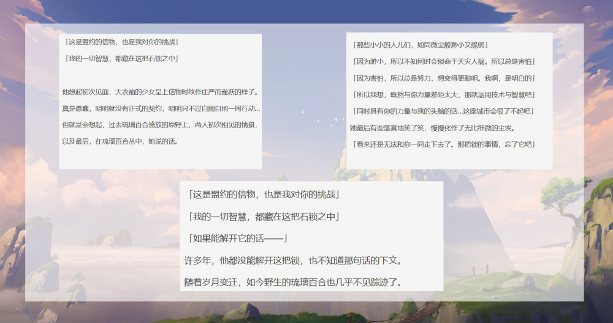Click 「我的一切智慧 line in the bottom center panel

[263, 217]
